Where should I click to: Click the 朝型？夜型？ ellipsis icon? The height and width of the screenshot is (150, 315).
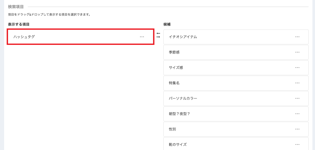[x=297, y=114]
